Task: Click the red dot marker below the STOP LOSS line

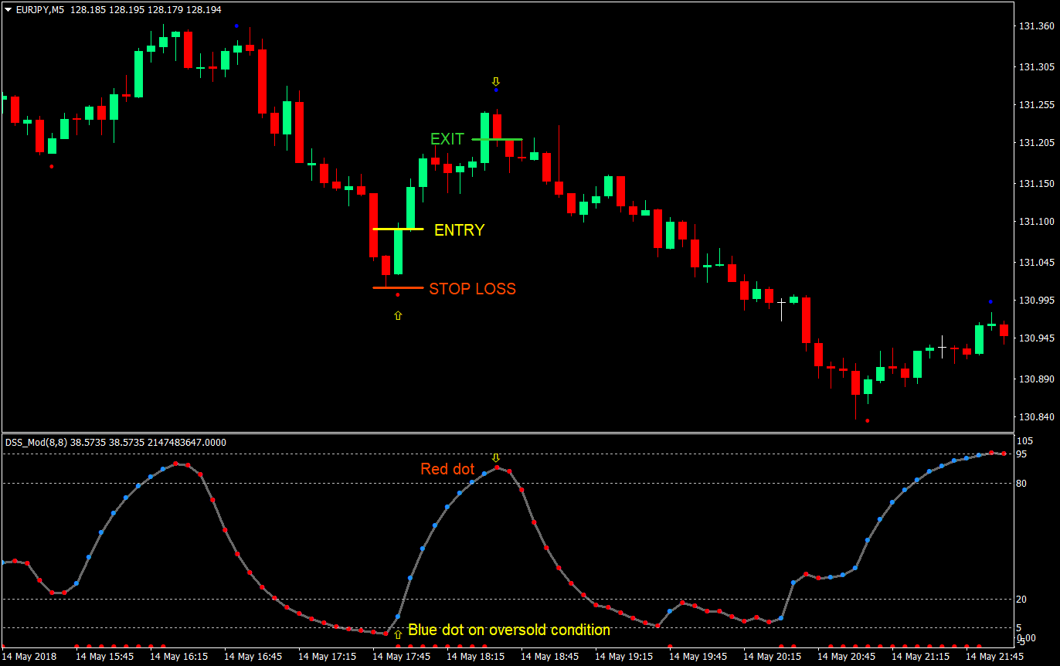Action: click(396, 296)
